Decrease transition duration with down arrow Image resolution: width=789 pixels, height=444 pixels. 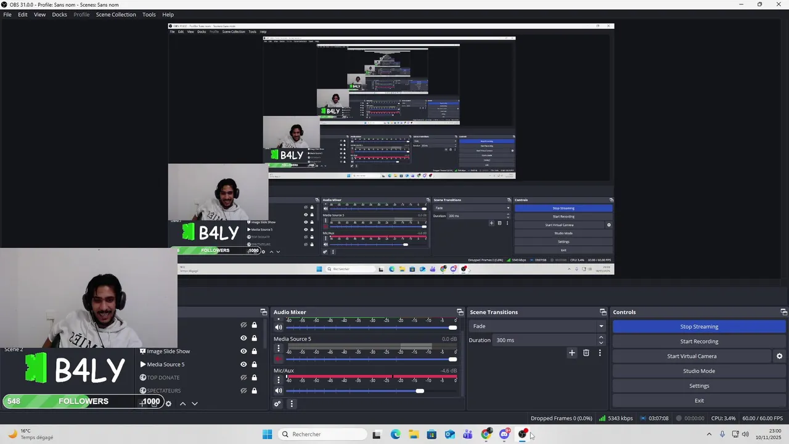coord(601,343)
